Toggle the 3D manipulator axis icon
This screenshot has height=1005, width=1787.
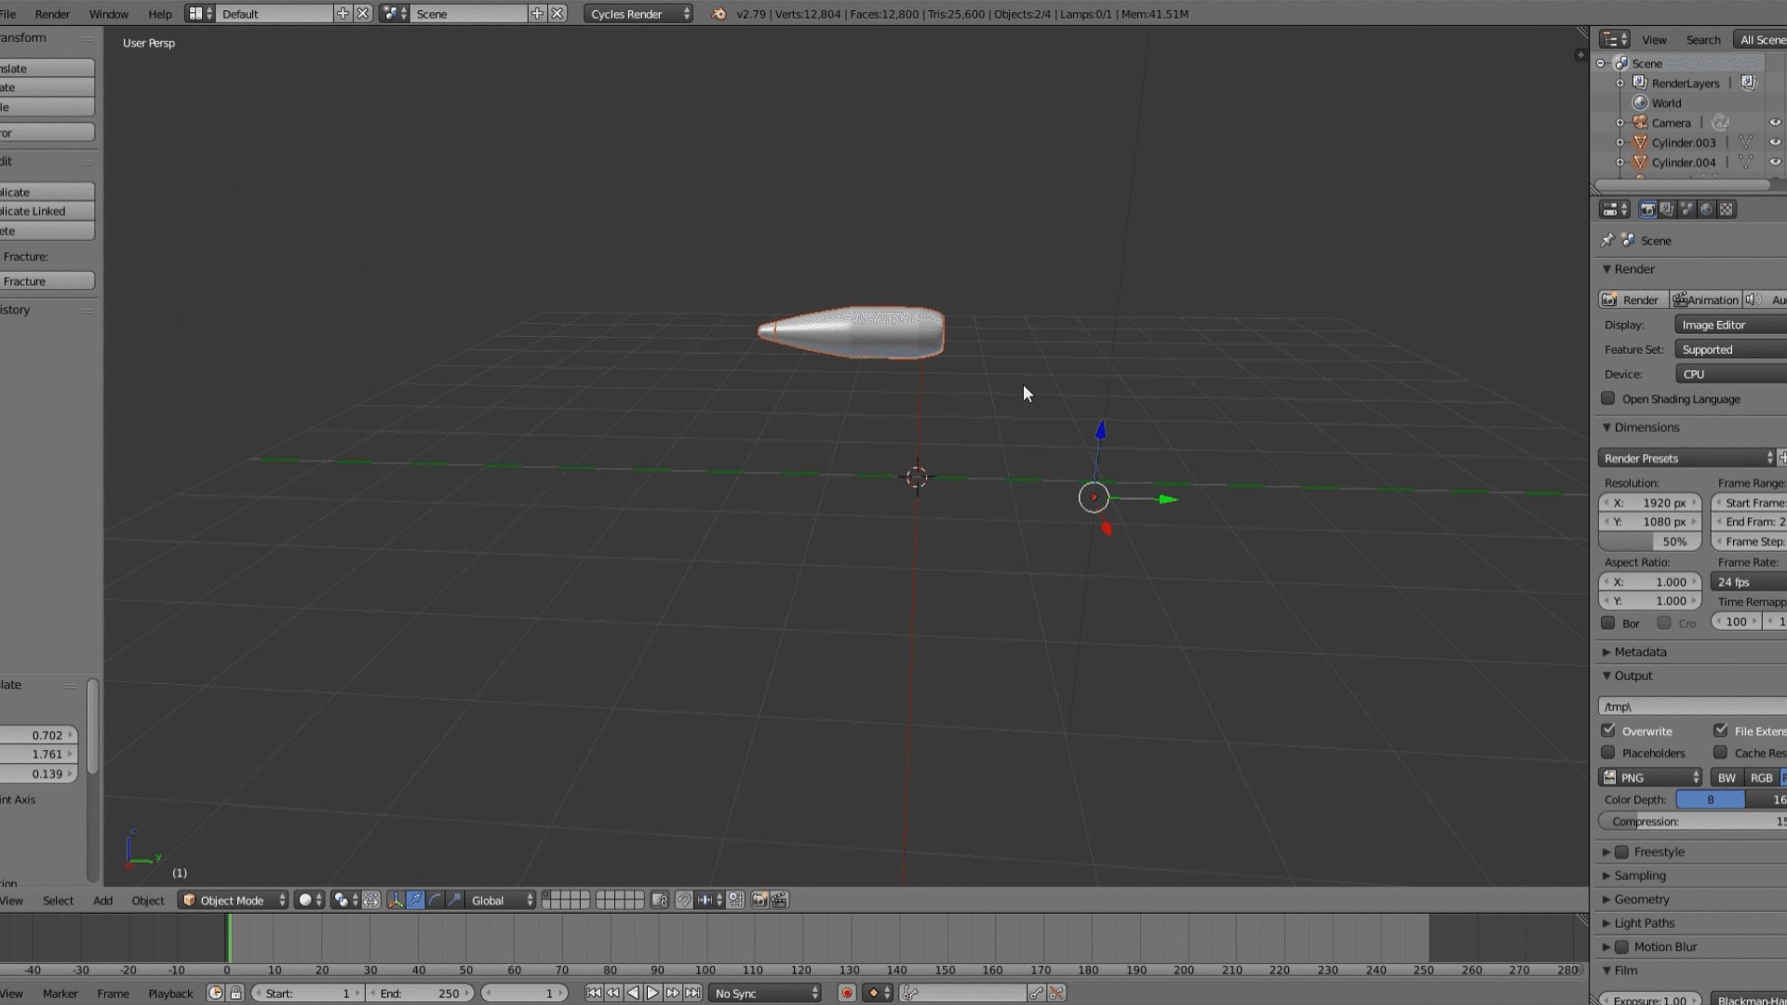coord(396,900)
